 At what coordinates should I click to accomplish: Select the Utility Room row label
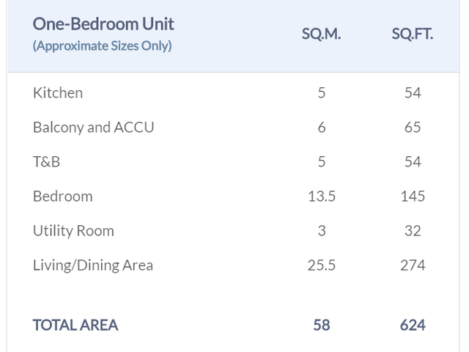(x=73, y=231)
